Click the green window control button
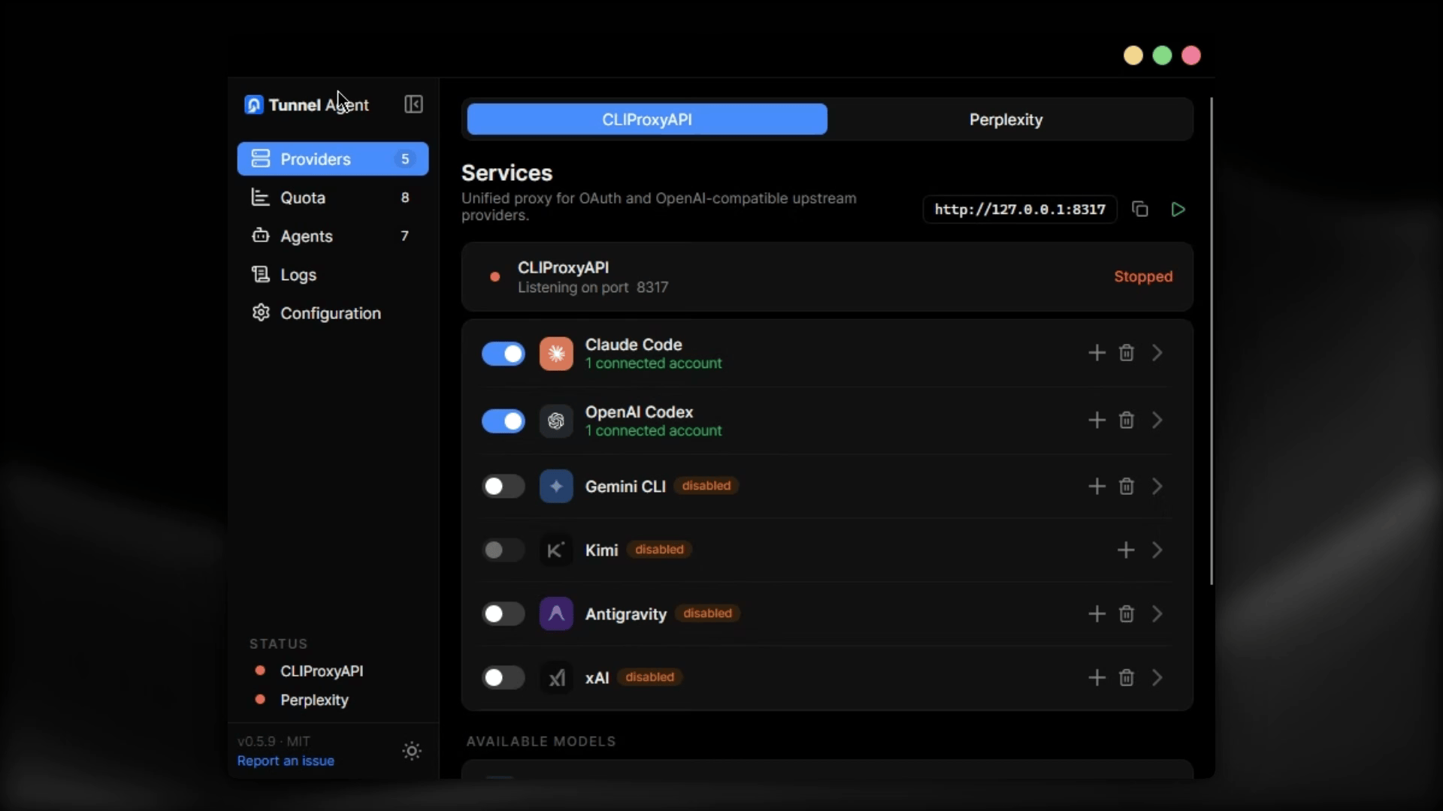Screen dimensions: 1443x811 1162,56
